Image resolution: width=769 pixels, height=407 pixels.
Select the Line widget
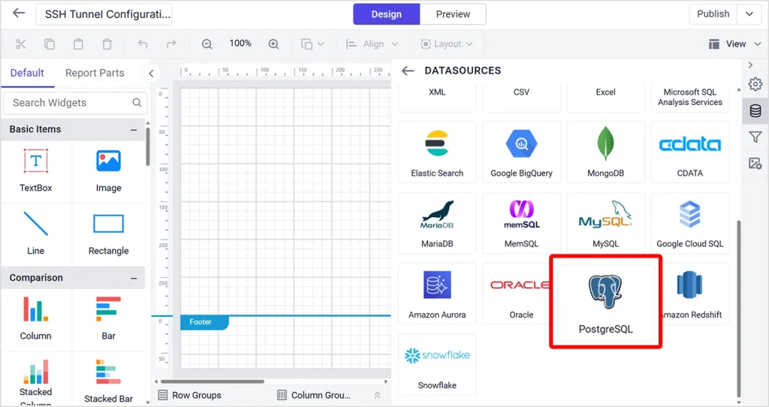click(x=36, y=234)
